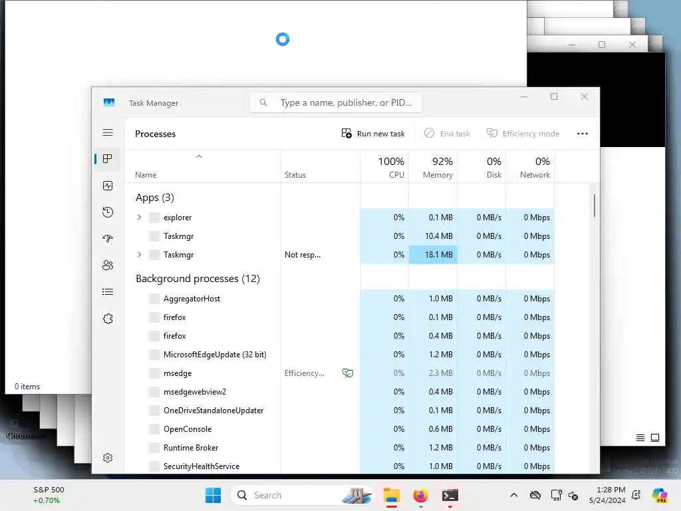
Task: Open Firefox from taskbar
Action: [x=420, y=495]
